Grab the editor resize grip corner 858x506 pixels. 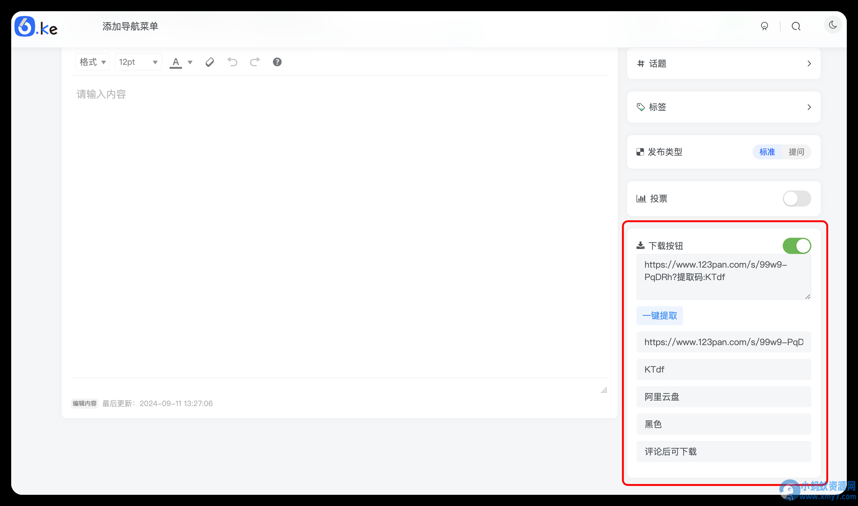coord(604,391)
